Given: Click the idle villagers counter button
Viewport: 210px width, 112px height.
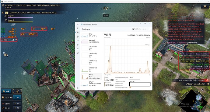Looking at the screenshot, I should (6, 91).
